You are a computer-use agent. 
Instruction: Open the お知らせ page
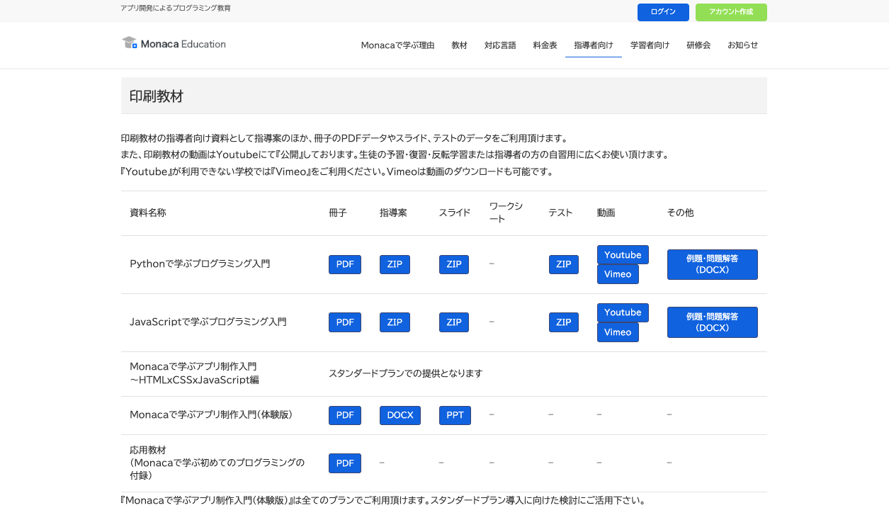(742, 45)
